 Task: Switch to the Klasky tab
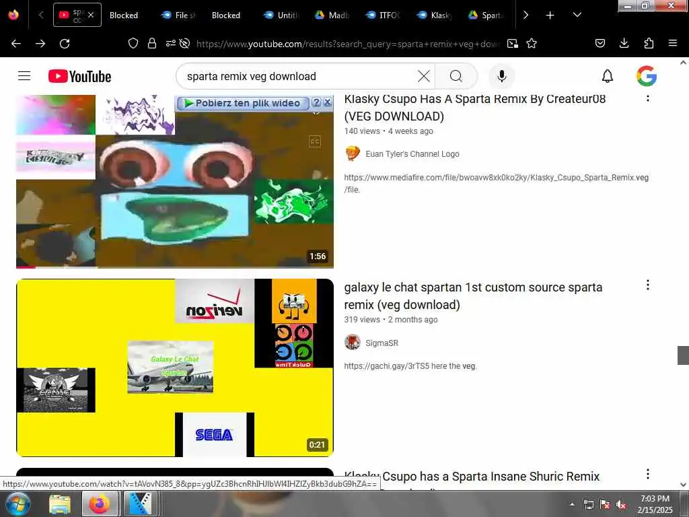(435, 15)
